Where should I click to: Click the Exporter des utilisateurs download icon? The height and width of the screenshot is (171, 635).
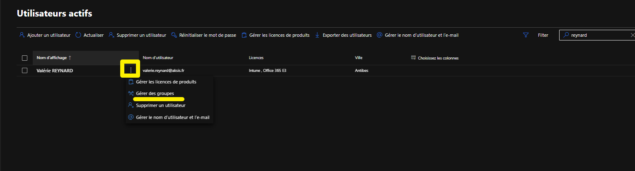click(317, 35)
